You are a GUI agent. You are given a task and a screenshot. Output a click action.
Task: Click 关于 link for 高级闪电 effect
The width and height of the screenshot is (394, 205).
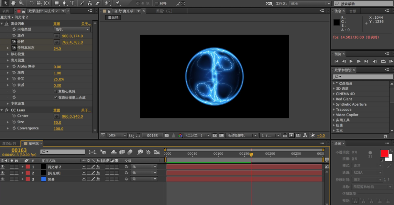coord(86,24)
